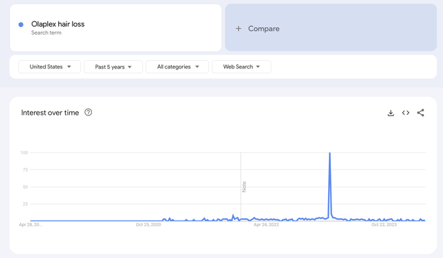Click the peak spike reaching 100
The height and width of the screenshot is (258, 443).
click(x=329, y=154)
